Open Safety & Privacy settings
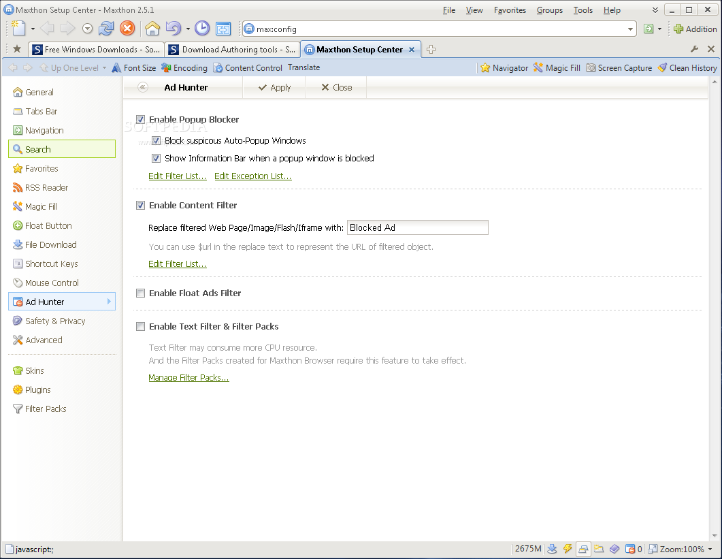The image size is (722, 559). [x=62, y=321]
